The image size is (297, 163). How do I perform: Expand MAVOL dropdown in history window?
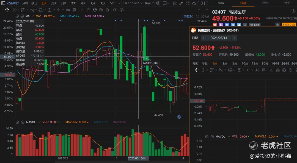[x=229, y=137]
